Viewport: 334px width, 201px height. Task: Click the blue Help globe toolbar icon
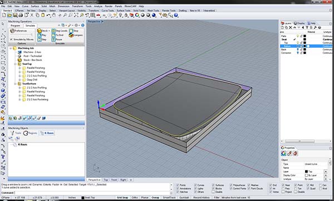coord(176,16)
